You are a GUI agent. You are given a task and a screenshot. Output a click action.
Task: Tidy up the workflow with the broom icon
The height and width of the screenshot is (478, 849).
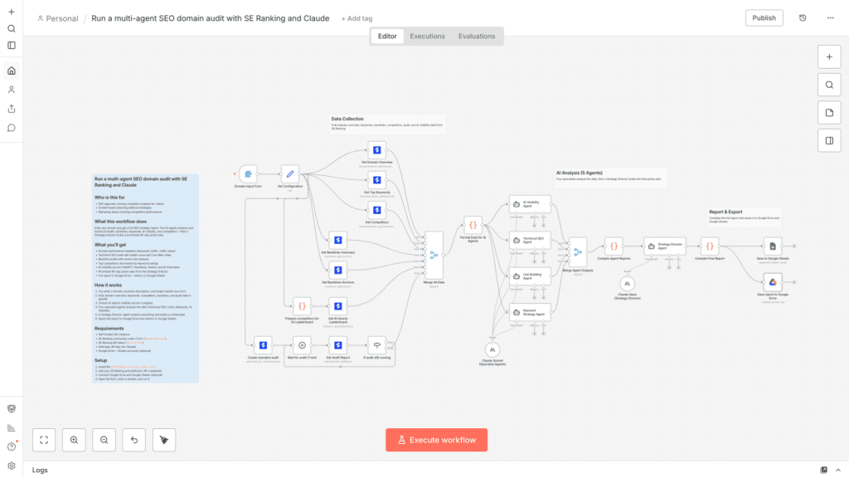[x=164, y=440]
